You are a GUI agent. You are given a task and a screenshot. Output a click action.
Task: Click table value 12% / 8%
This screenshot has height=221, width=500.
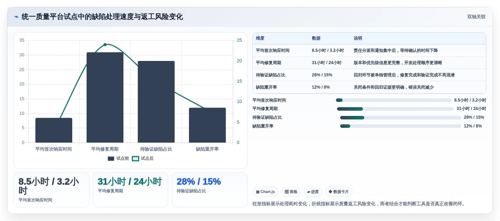[321, 87]
